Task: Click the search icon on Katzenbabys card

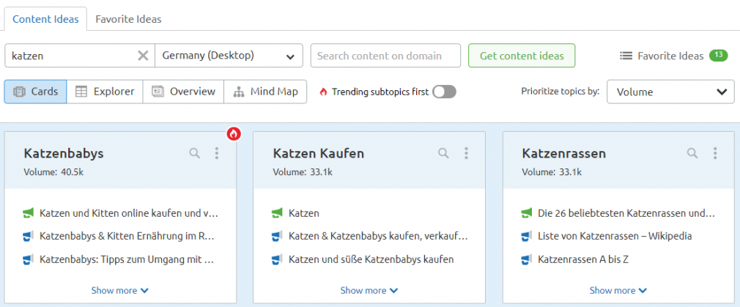Action: pos(194,153)
